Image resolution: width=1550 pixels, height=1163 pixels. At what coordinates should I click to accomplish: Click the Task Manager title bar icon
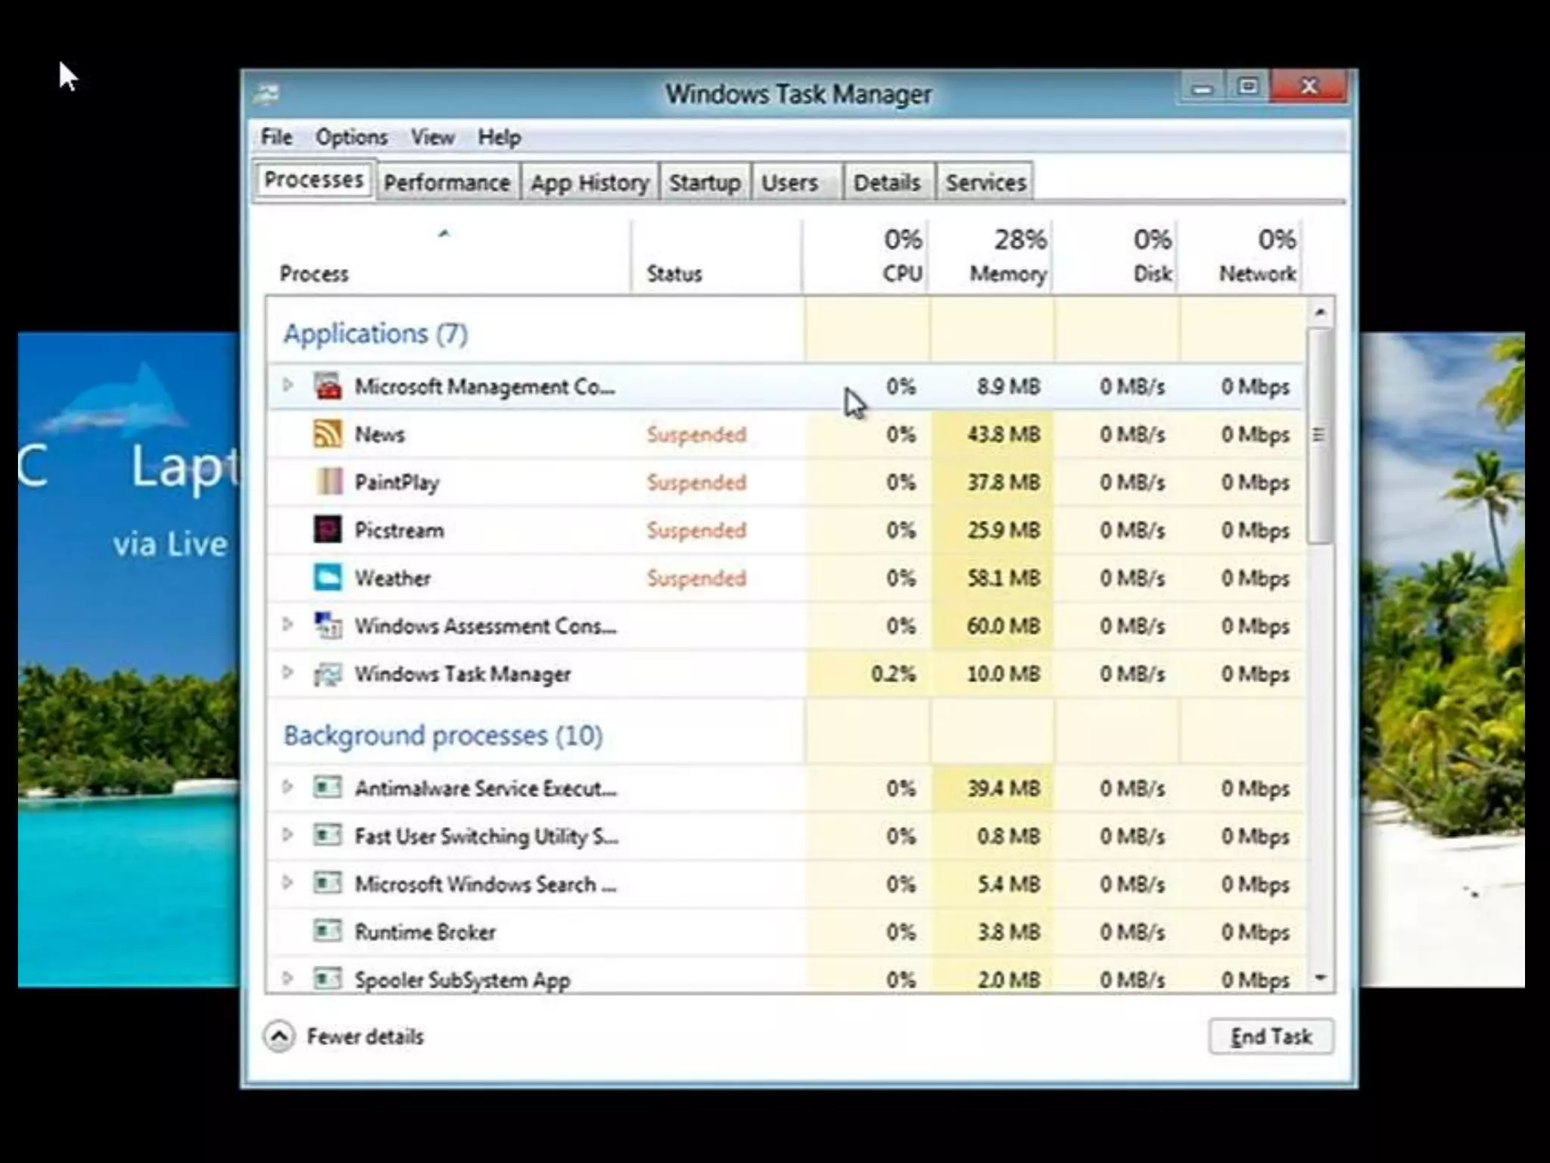tap(266, 94)
